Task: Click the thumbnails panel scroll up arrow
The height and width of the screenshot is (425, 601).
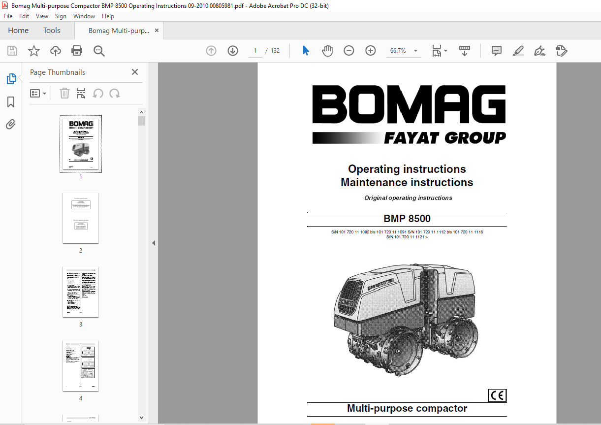Action: (x=142, y=112)
